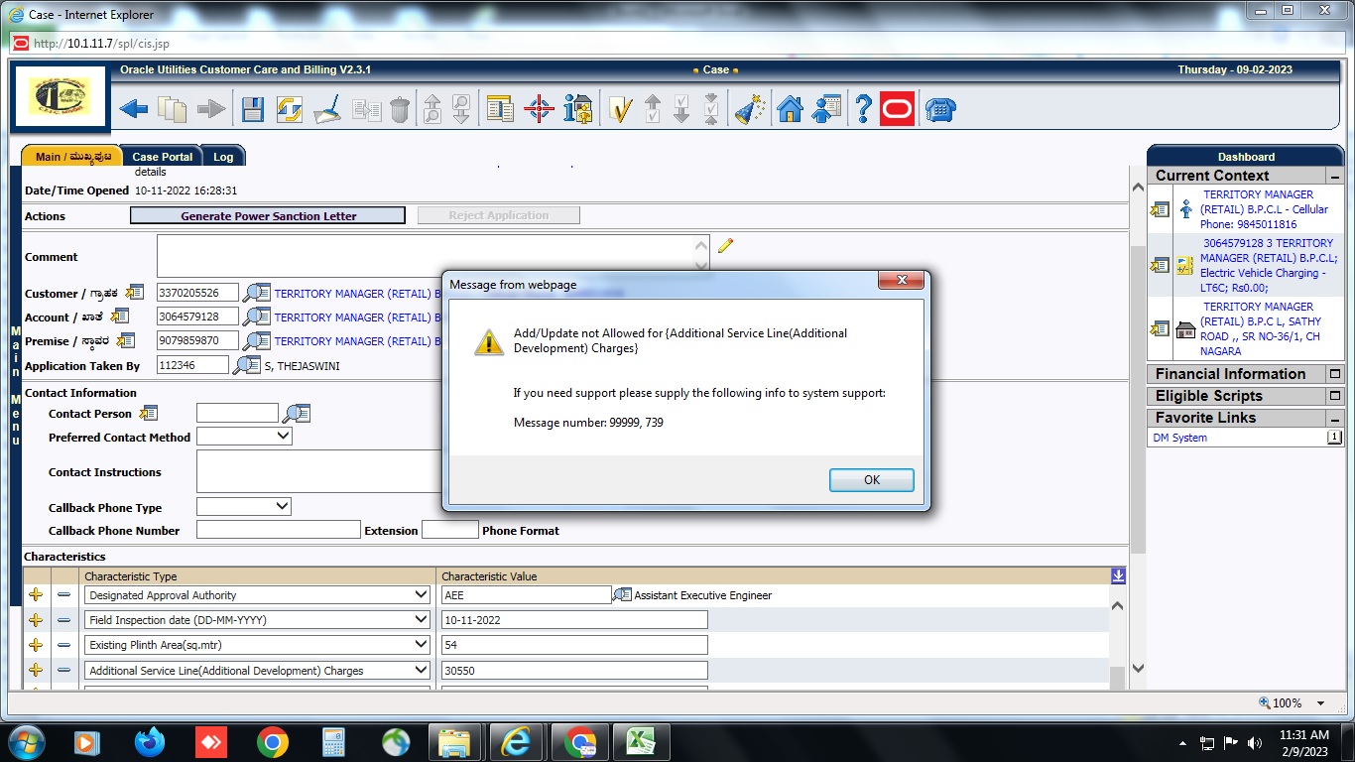Open the red crosshair Control Central icon
The height and width of the screenshot is (762, 1355).
(x=539, y=109)
